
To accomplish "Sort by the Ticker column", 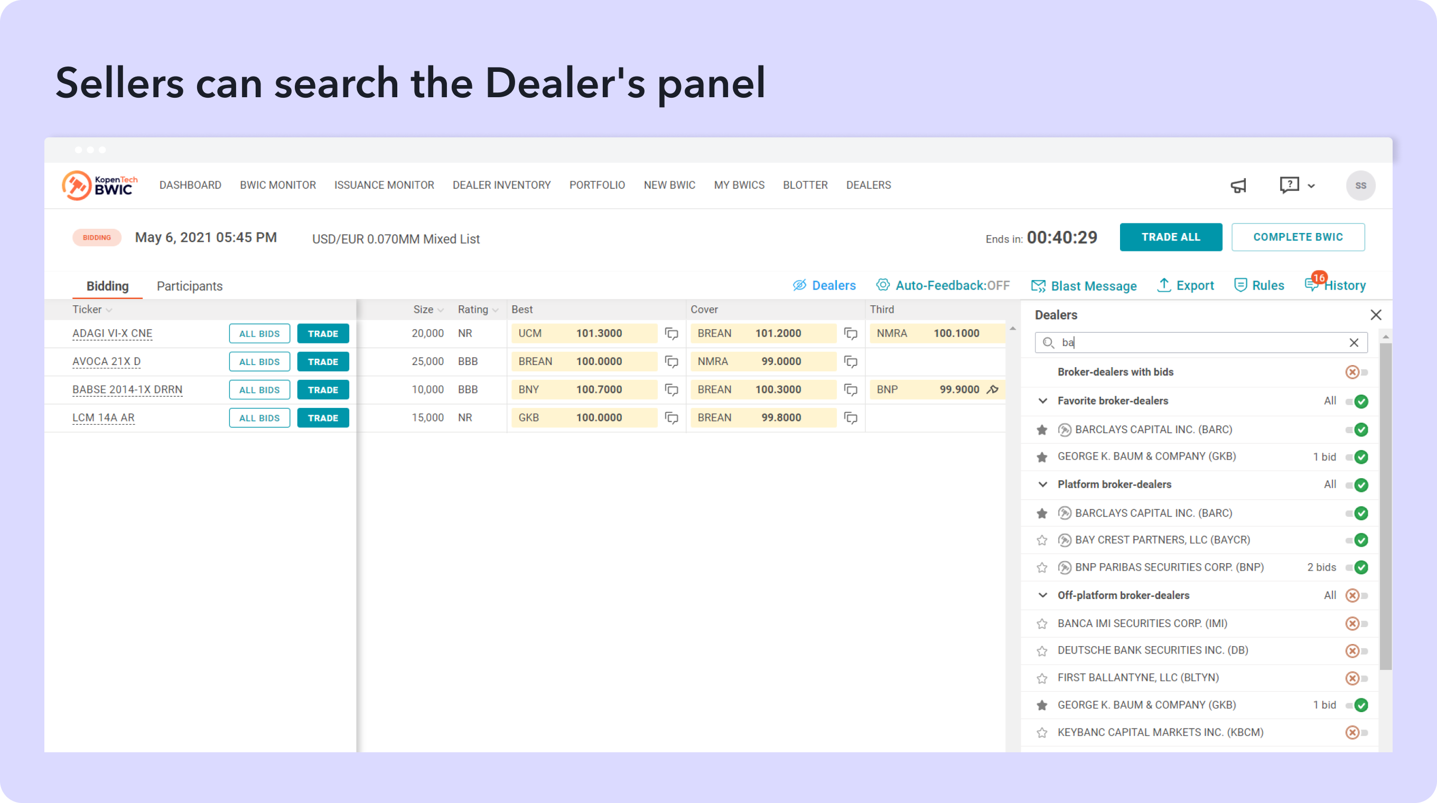I will pyautogui.click(x=92, y=310).
